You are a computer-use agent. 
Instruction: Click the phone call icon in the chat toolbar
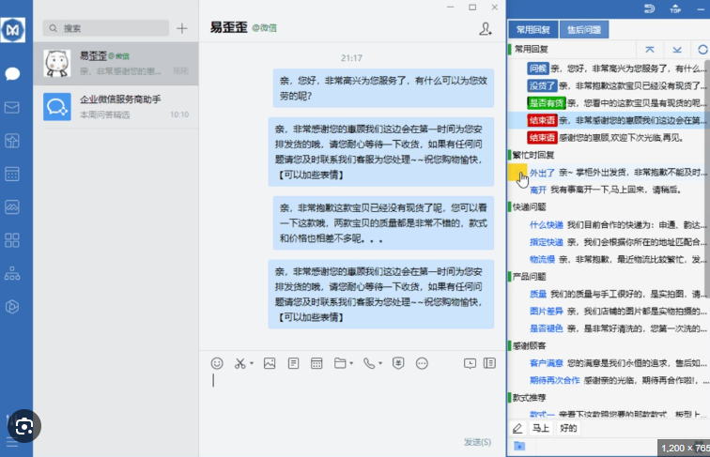click(369, 363)
